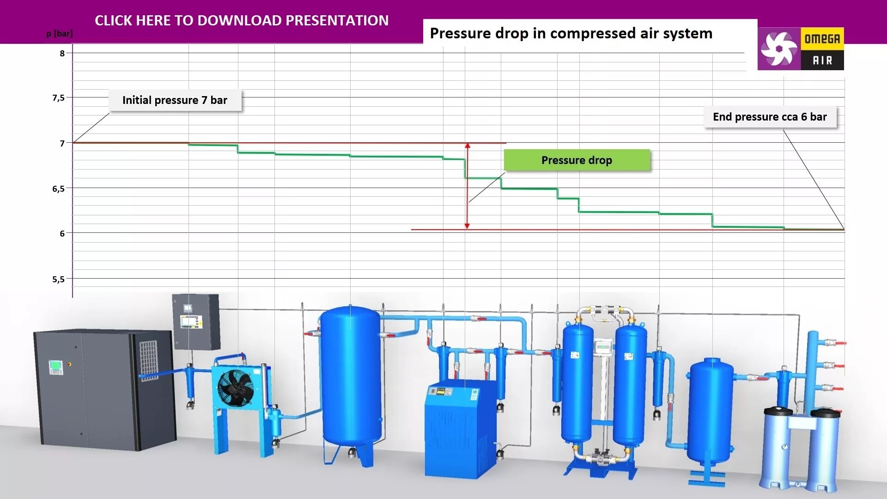Click the compressor's green control display
Viewport: 887px width, 499px height.
tap(56, 367)
